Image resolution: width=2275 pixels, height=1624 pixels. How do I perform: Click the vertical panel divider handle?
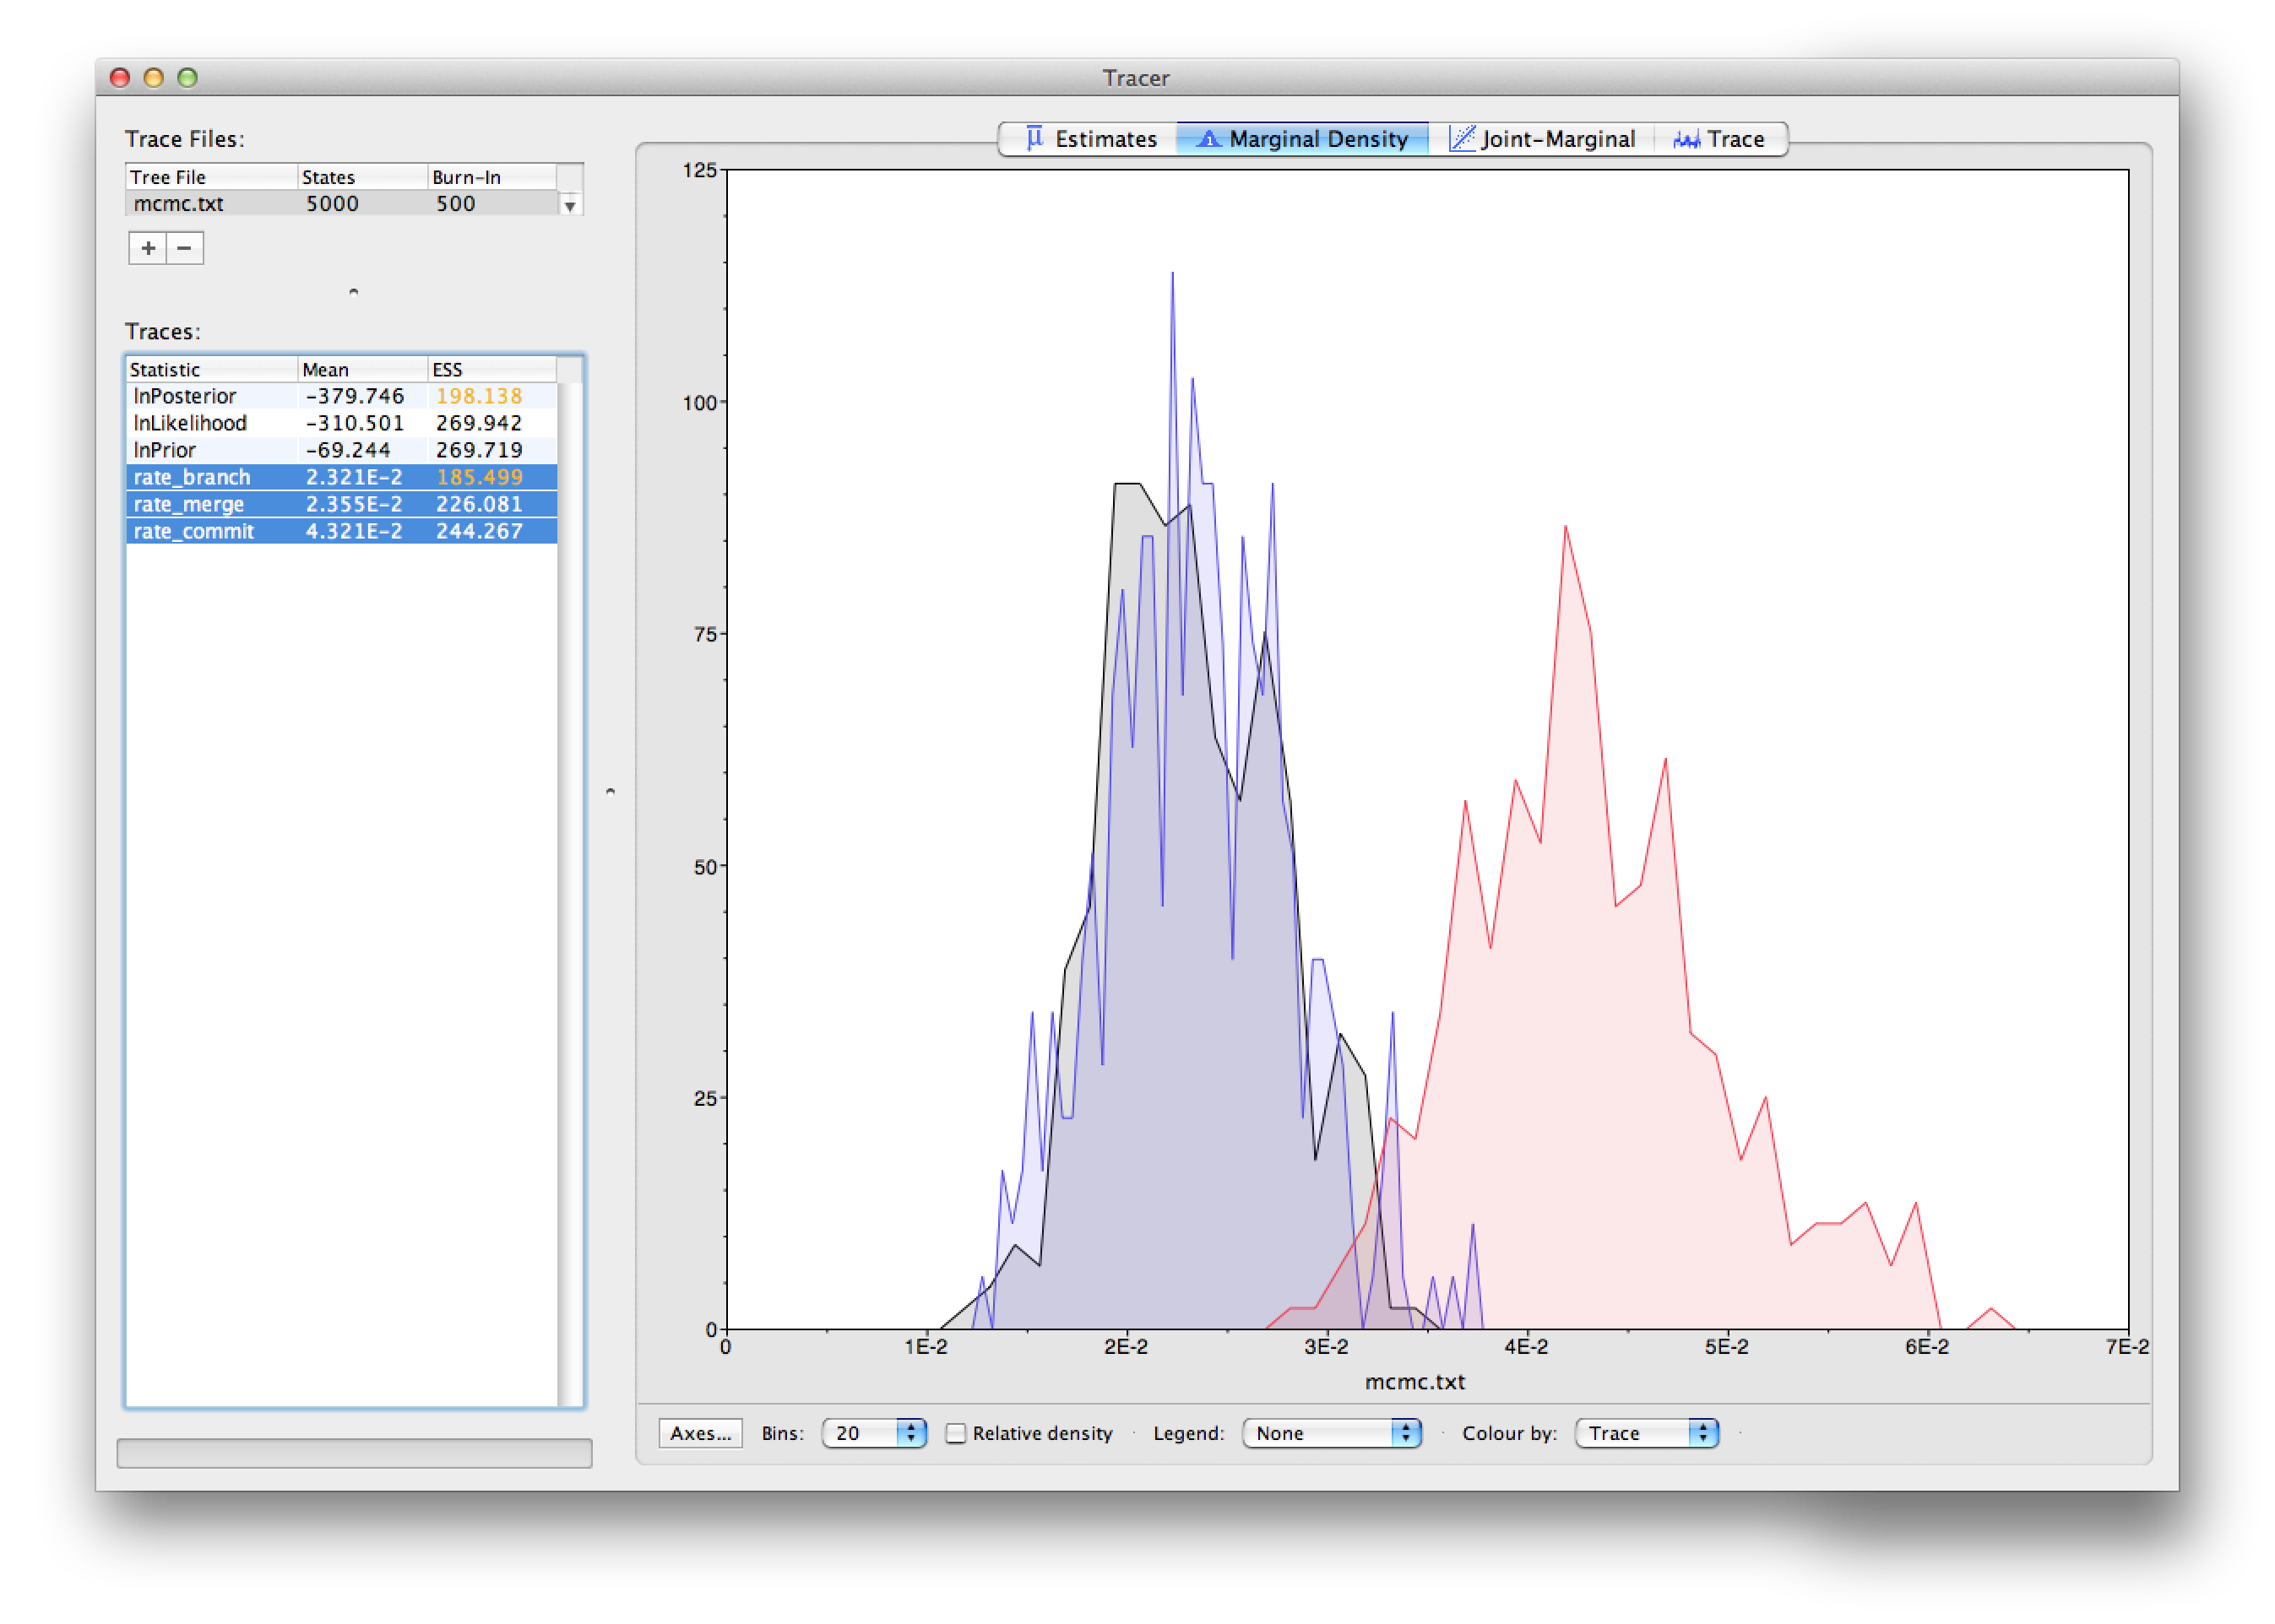tap(611, 791)
